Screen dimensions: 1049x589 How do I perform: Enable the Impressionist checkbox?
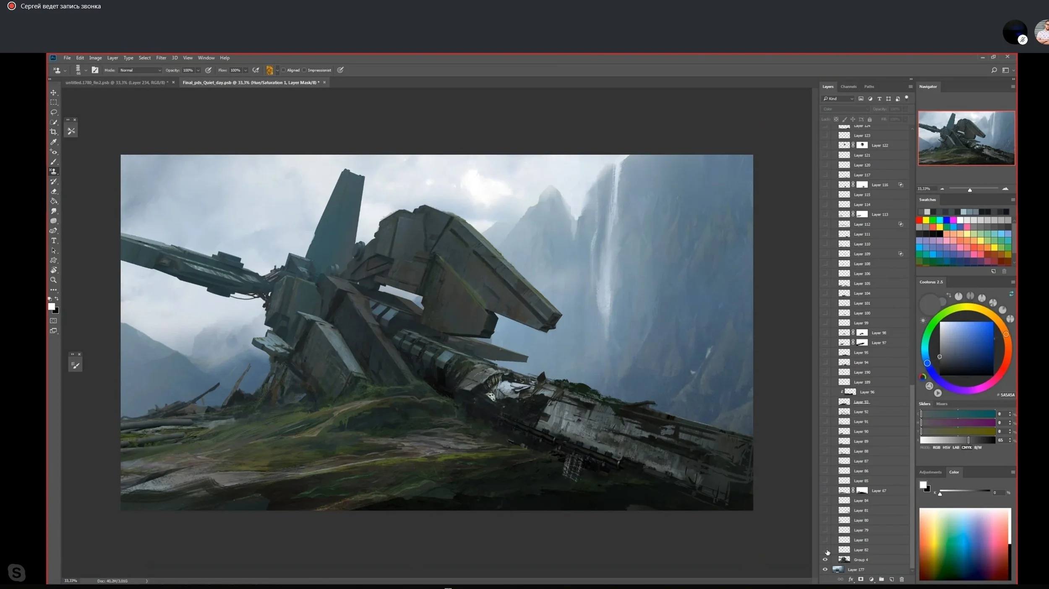(305, 70)
